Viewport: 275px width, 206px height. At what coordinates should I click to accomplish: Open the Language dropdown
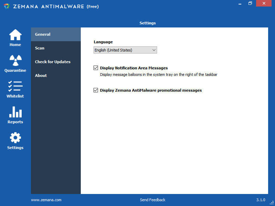coord(125,50)
